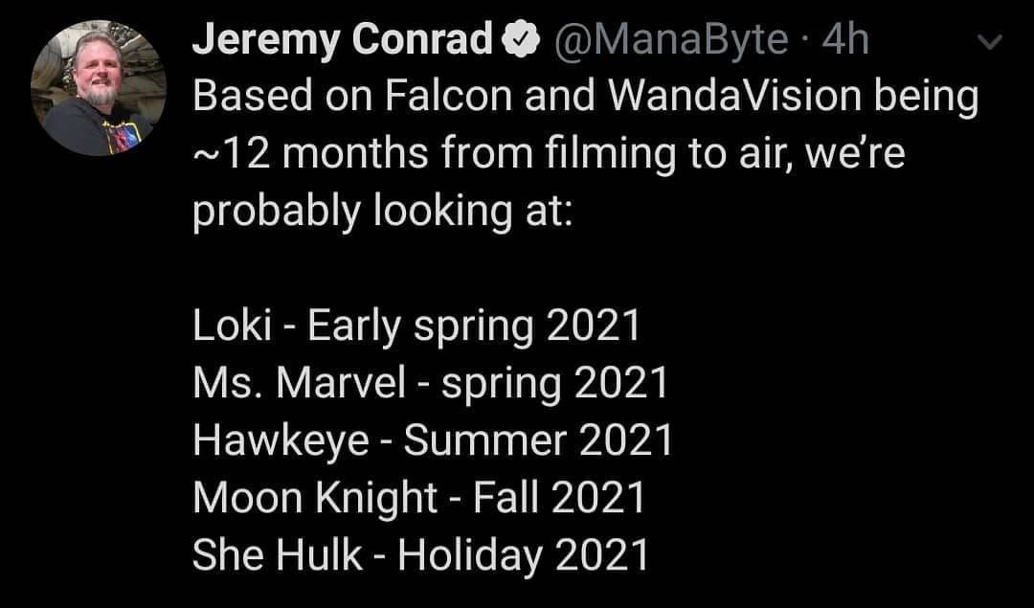Image resolution: width=1034 pixels, height=608 pixels.
Task: Visit the @ManaByte handle
Action: (670, 40)
